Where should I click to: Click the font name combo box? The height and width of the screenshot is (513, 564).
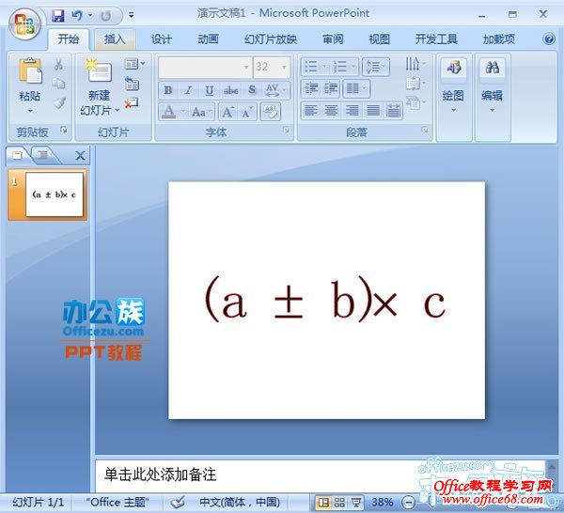click(x=204, y=67)
